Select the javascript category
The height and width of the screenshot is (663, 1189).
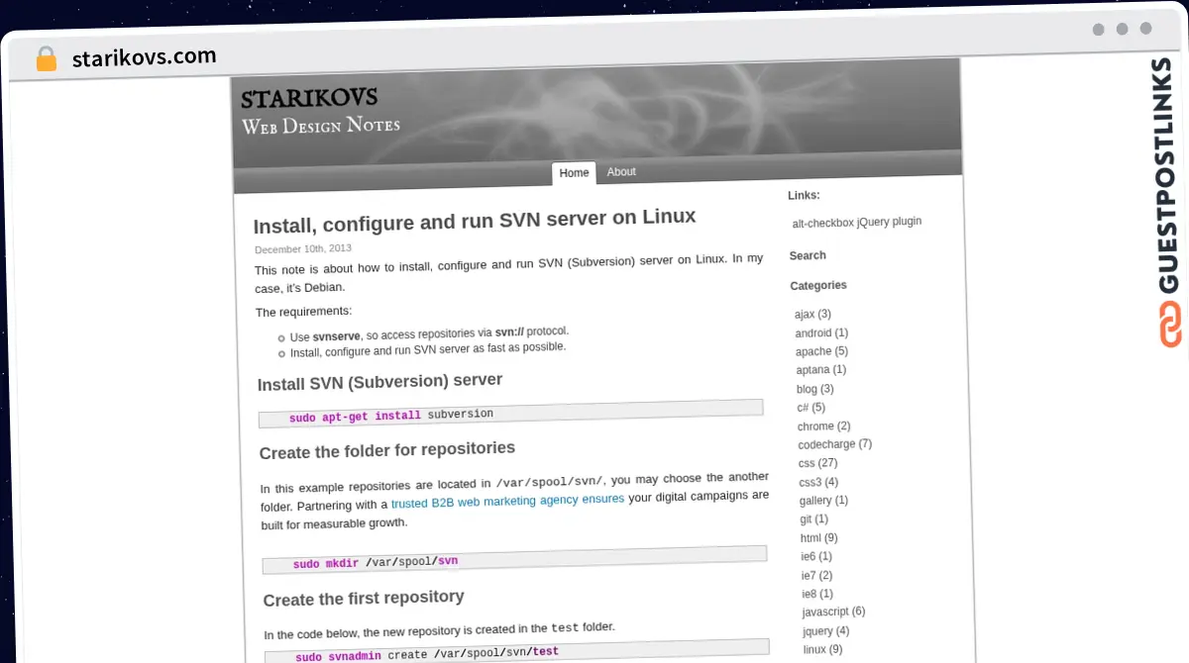[834, 613]
